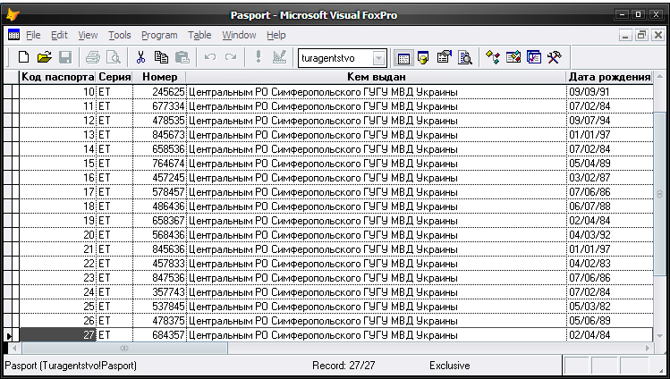Open the Command Window toolbar icon
This screenshot has width=670, height=379.
tap(403, 57)
